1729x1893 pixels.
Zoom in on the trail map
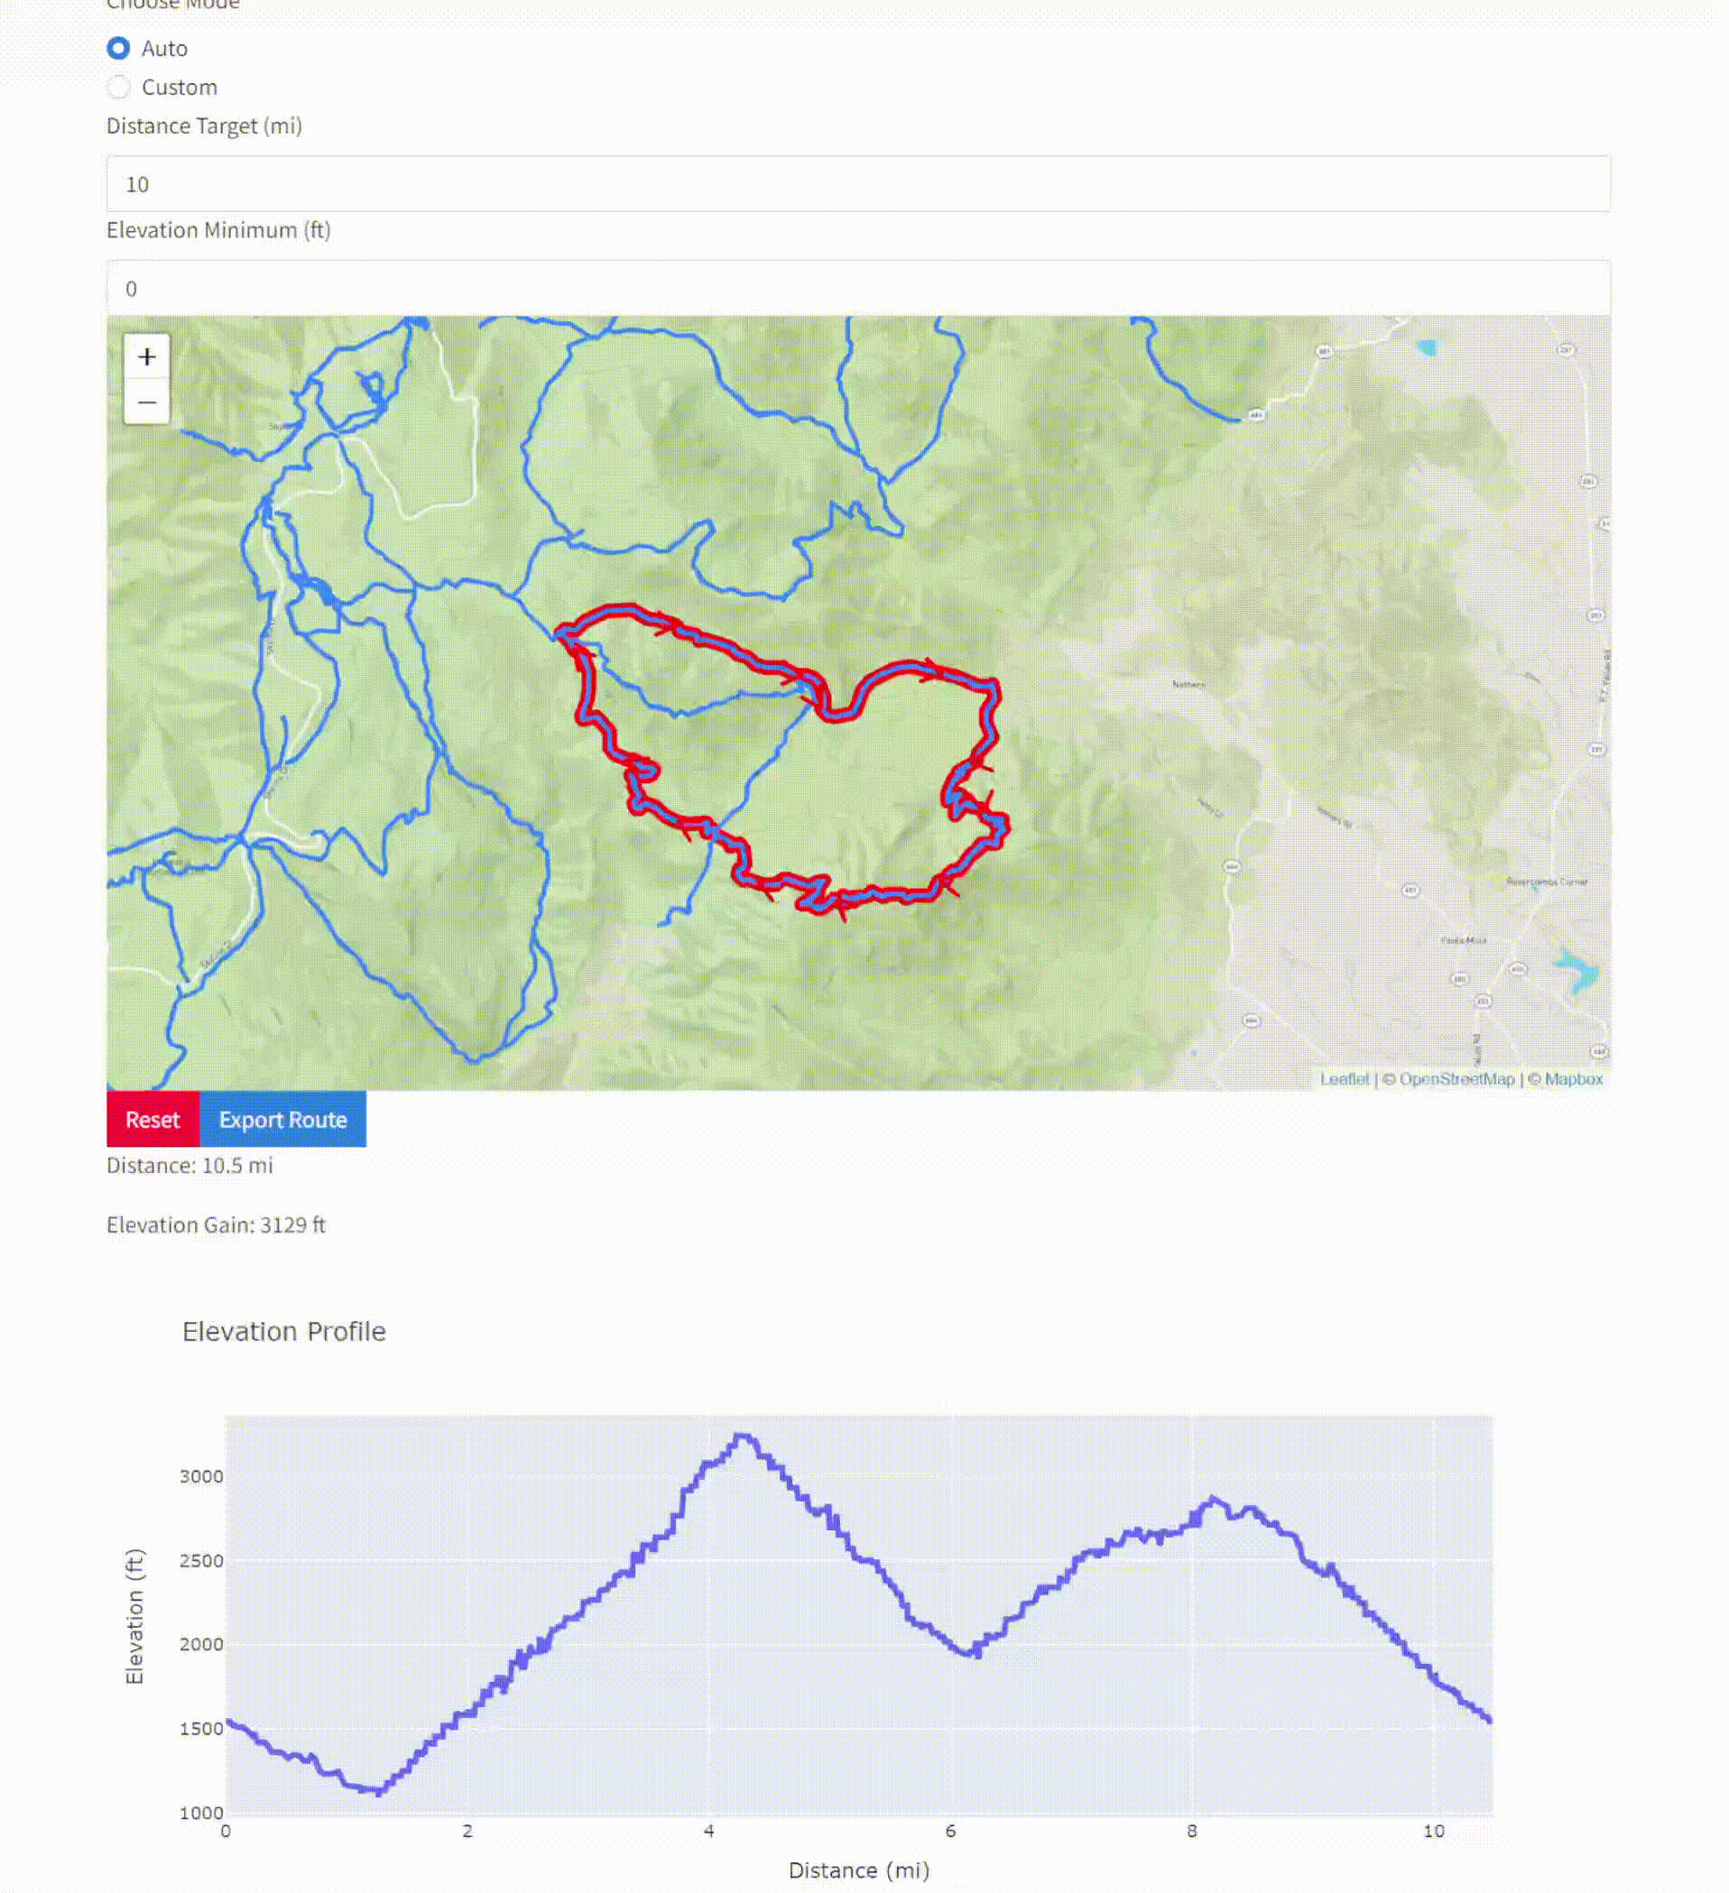(x=146, y=356)
